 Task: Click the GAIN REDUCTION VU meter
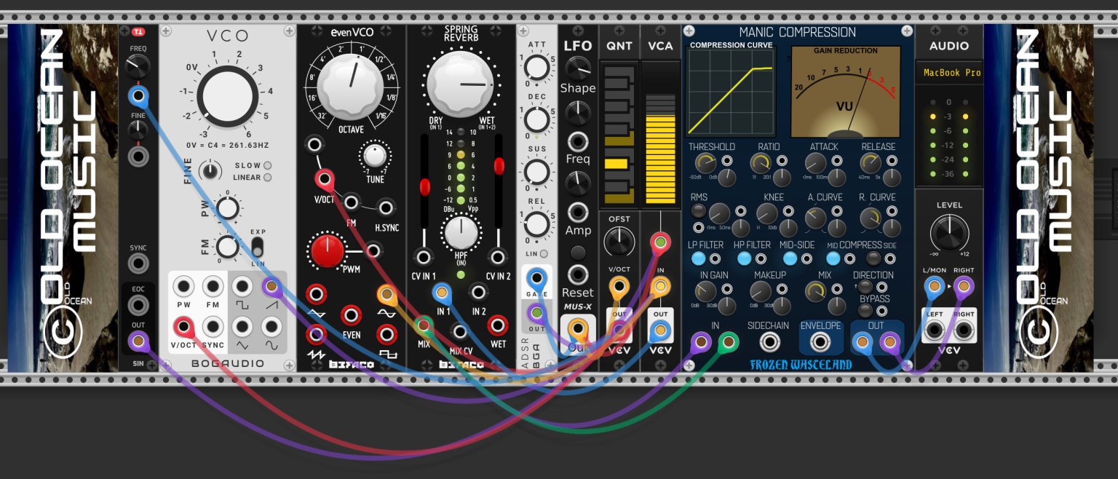click(x=845, y=92)
